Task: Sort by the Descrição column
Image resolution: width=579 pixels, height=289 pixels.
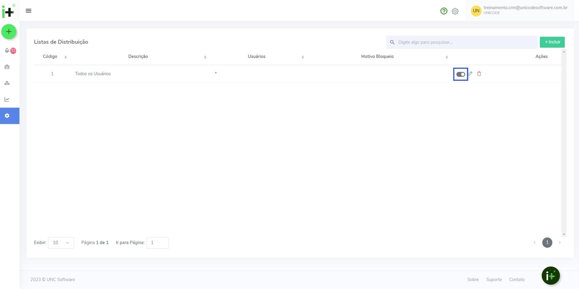Action: click(x=205, y=57)
